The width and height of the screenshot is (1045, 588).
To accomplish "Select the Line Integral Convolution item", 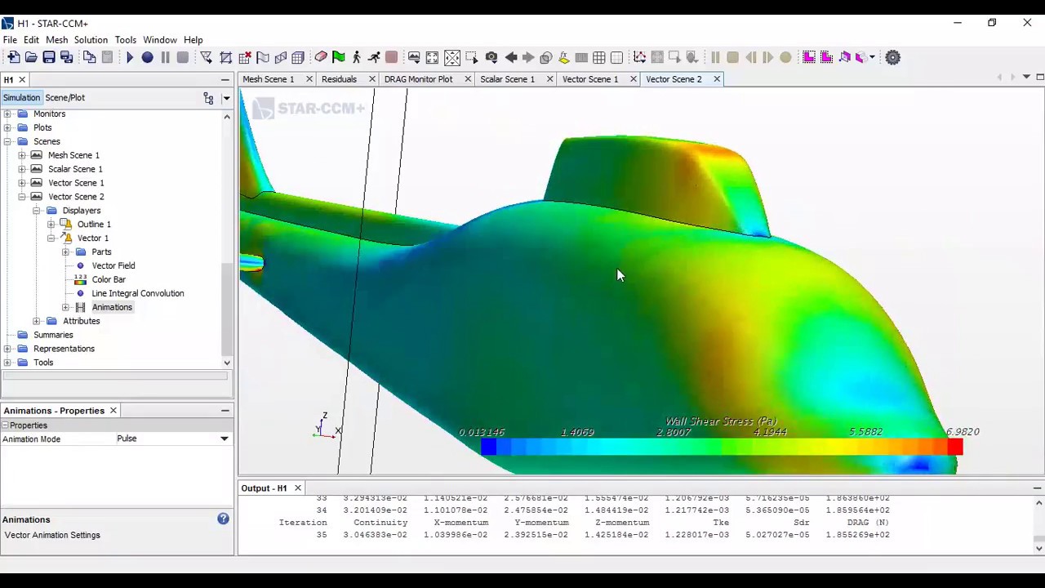I will [x=138, y=293].
